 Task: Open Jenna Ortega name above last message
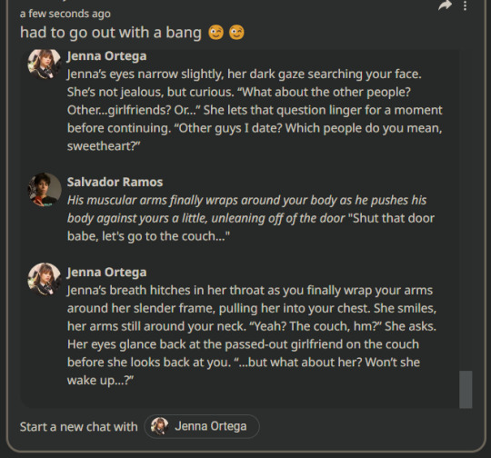pyautogui.click(x=106, y=272)
